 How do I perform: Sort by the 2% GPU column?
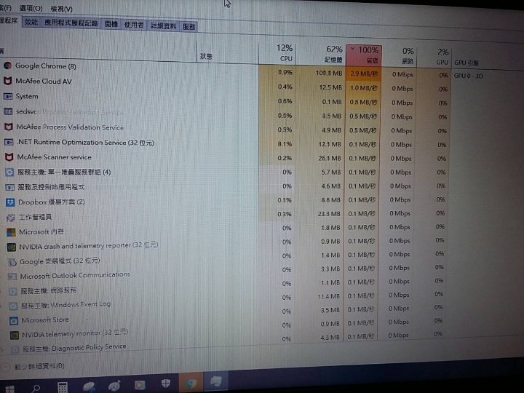pos(434,57)
